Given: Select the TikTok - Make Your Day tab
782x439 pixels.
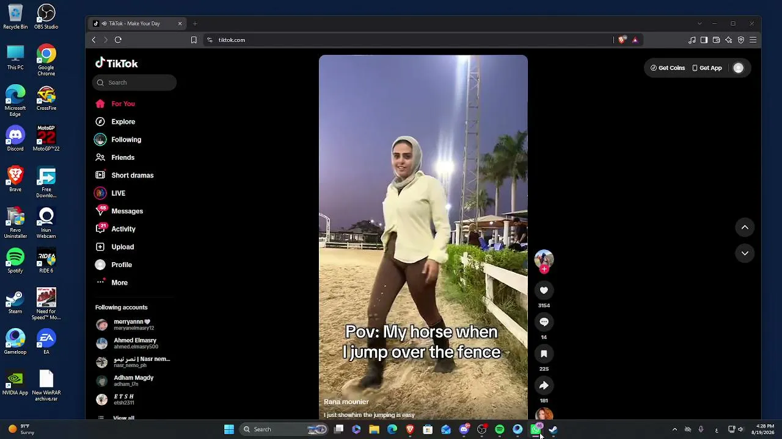Looking at the screenshot, I should (137, 24).
